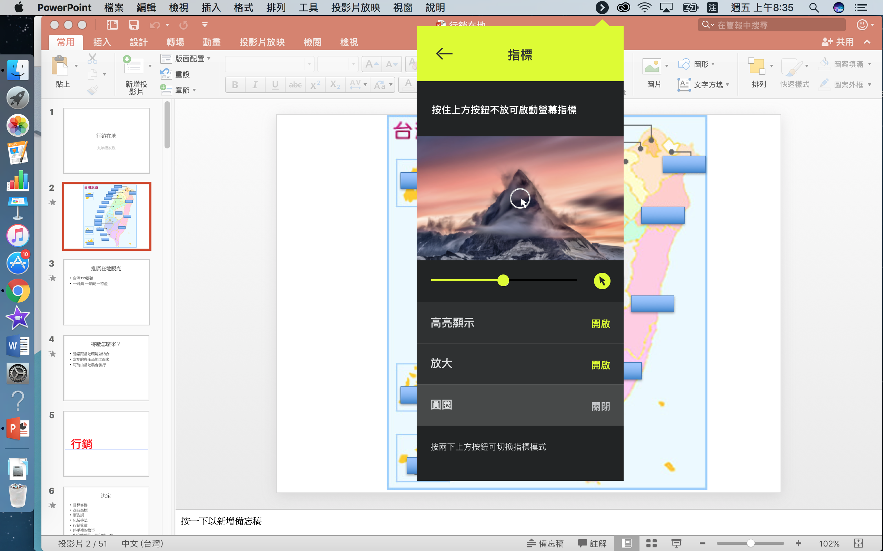
Task: Toggle 註解 comments pane
Action: tap(592, 543)
